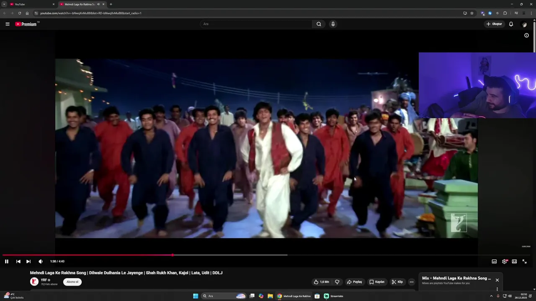This screenshot has width=536, height=301.
Task: Dislike the video
Action: click(x=337, y=282)
